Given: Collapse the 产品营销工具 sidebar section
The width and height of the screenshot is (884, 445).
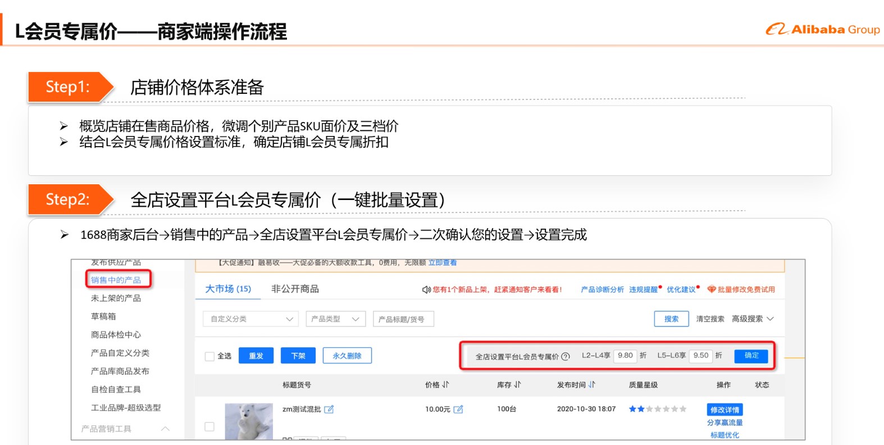Looking at the screenshot, I should tap(165, 429).
